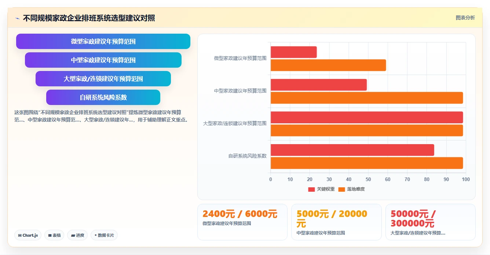Click the caption 中型家政建议年预算范围 under 5000元 card

(x=321, y=233)
